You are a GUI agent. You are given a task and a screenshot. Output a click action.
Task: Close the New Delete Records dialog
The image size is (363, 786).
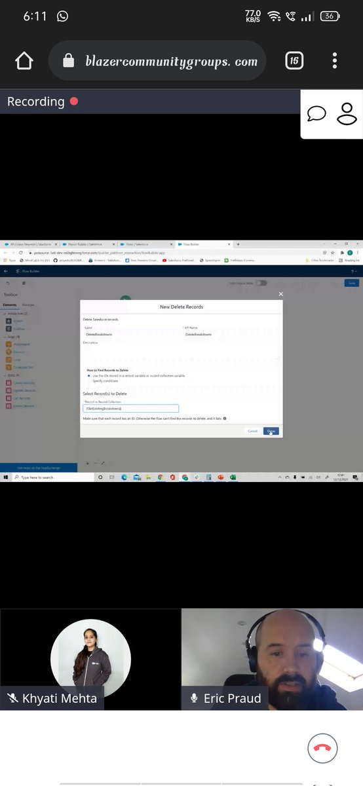tap(281, 294)
